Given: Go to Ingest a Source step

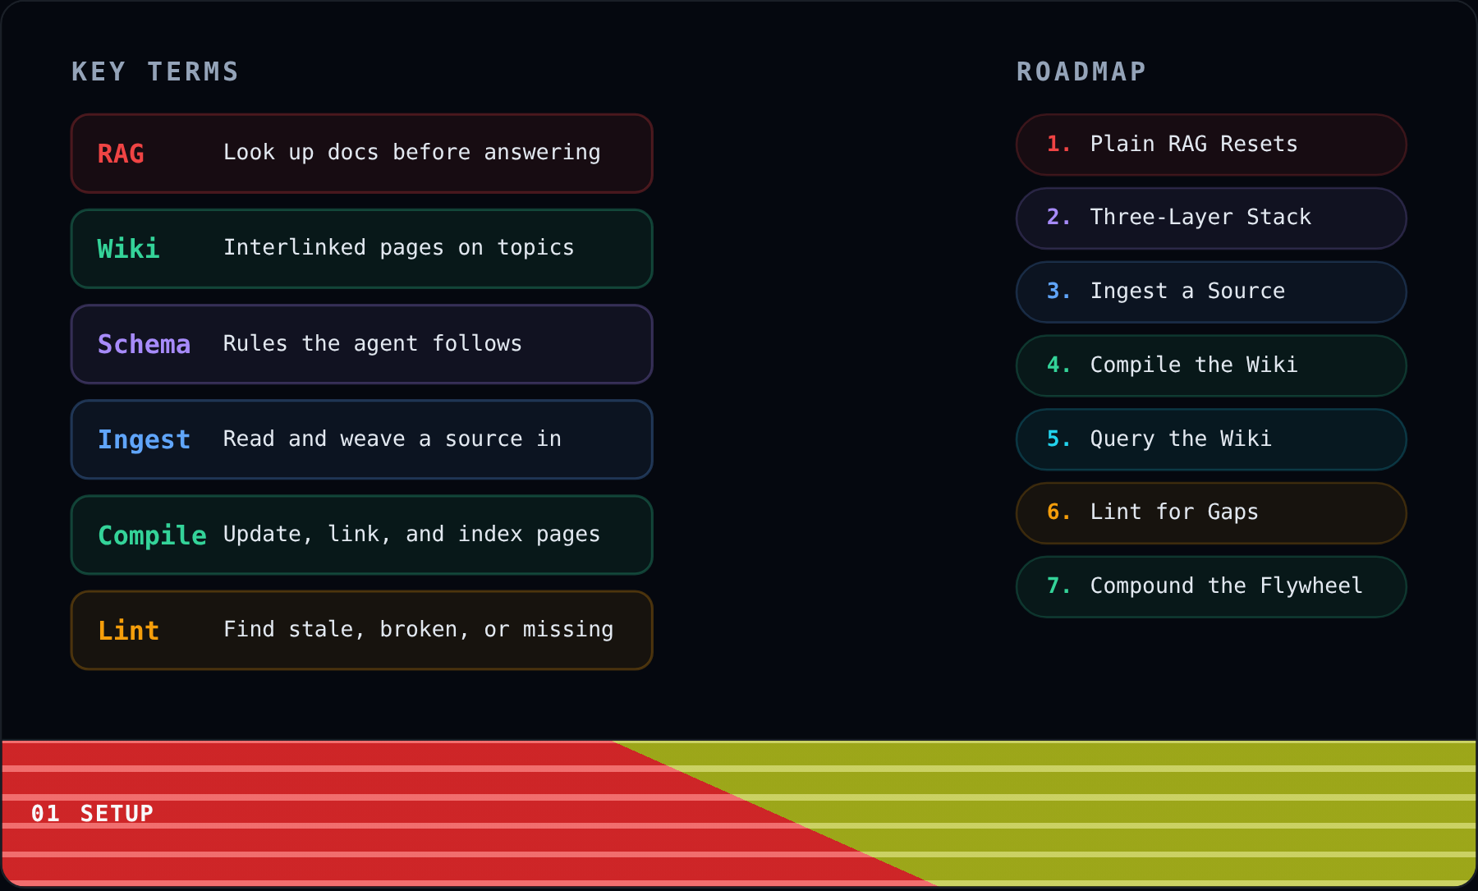Looking at the screenshot, I should pyautogui.click(x=1211, y=292).
